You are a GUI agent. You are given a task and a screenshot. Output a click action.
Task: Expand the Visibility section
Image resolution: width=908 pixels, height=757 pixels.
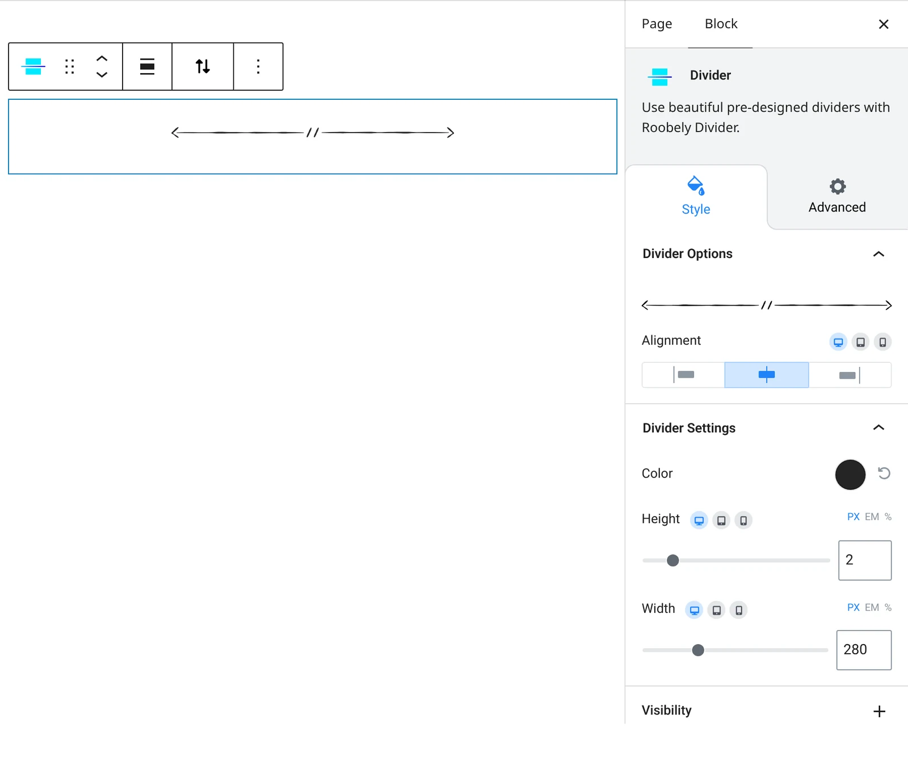879,711
